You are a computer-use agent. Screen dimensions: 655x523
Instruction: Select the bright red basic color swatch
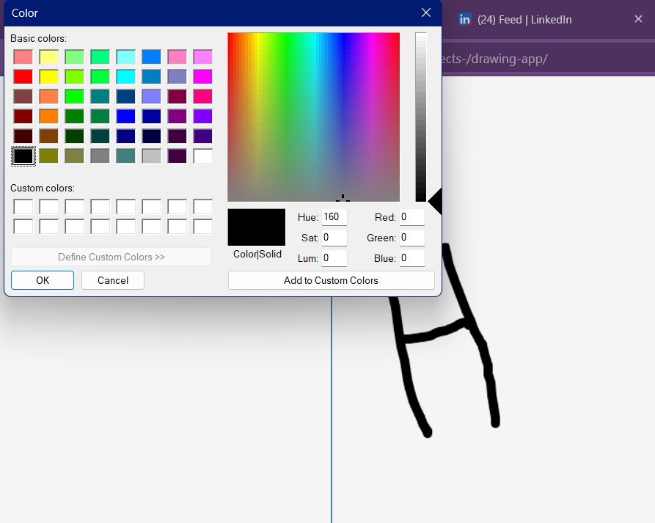(23, 76)
